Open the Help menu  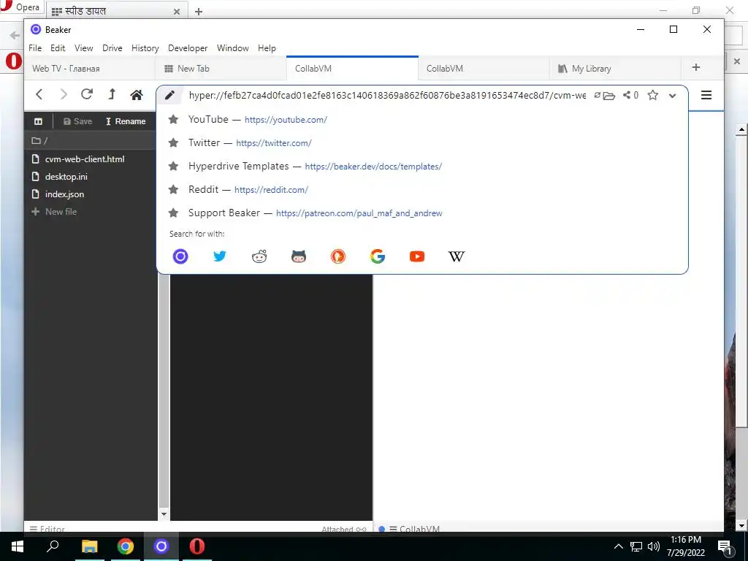pyautogui.click(x=267, y=48)
